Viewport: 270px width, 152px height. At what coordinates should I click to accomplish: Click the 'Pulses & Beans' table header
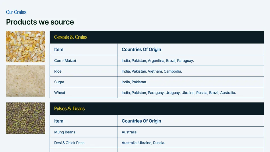(69, 109)
